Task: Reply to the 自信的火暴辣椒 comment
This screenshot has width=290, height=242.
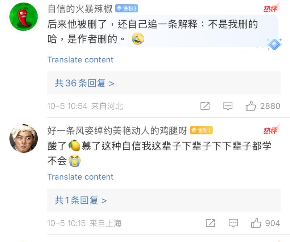Action: coord(228,106)
